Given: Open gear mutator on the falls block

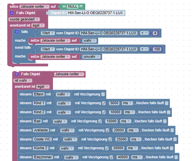Looking at the screenshot, I should click(x=17, y=32).
